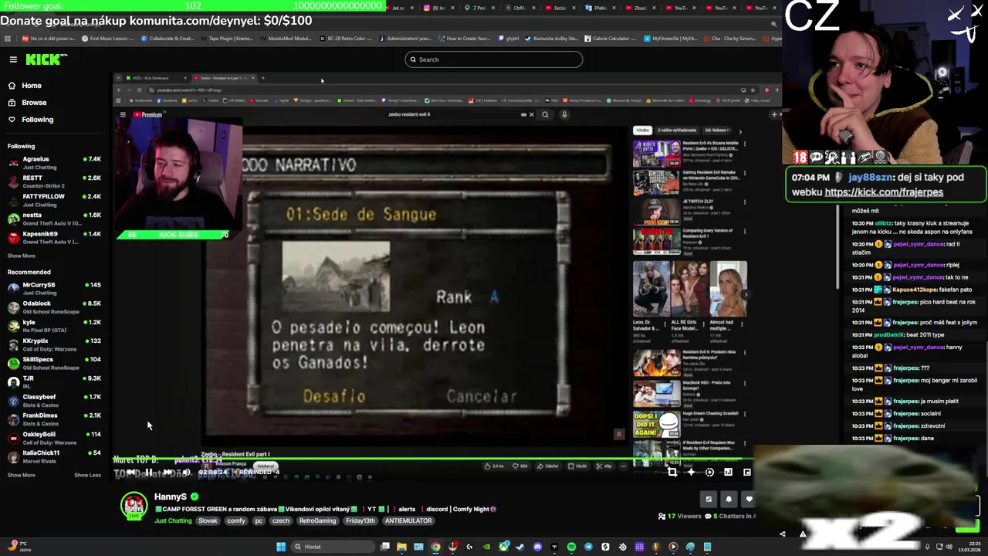
Task: Open the Kick sidebar hamburger menu
Action: coord(13,59)
